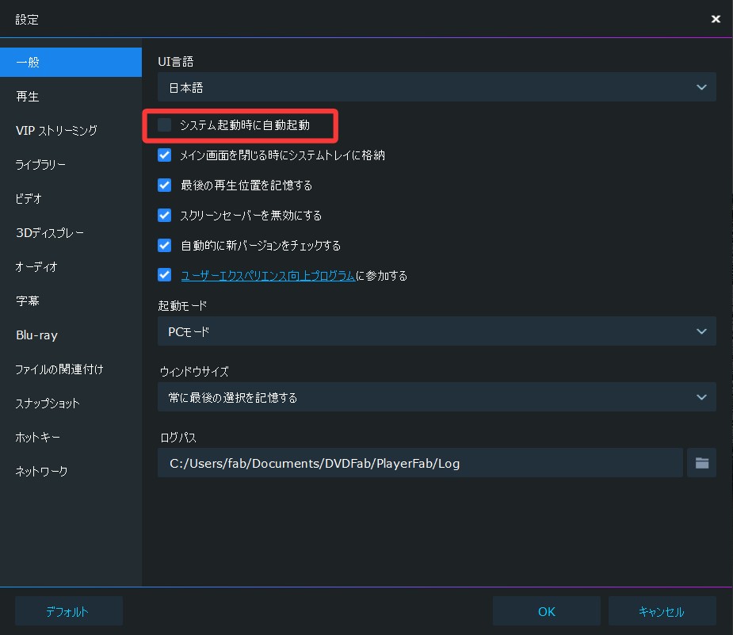
Task: Uncheck メイン画面を閉じる時にシステムトレイに格納
Action: click(165, 155)
